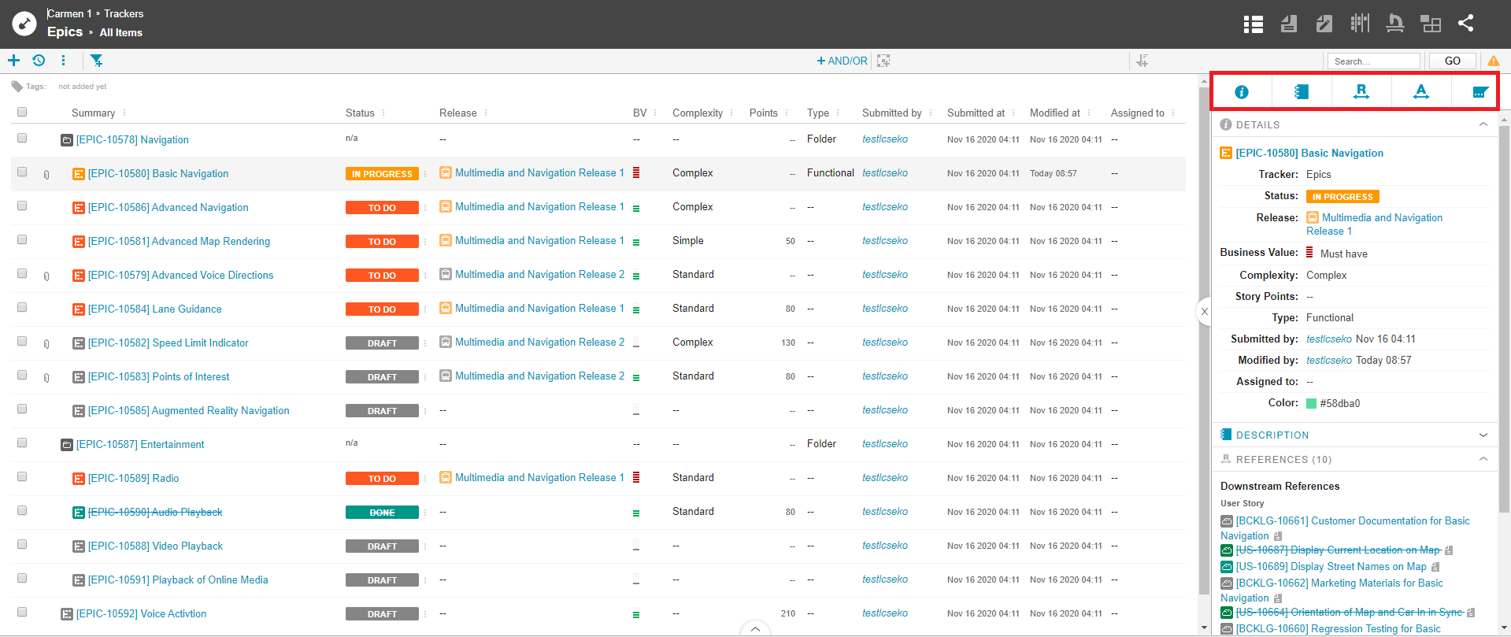The width and height of the screenshot is (1511, 637).
Task: Click release icon in Lane Guidance row
Action: click(x=445, y=309)
